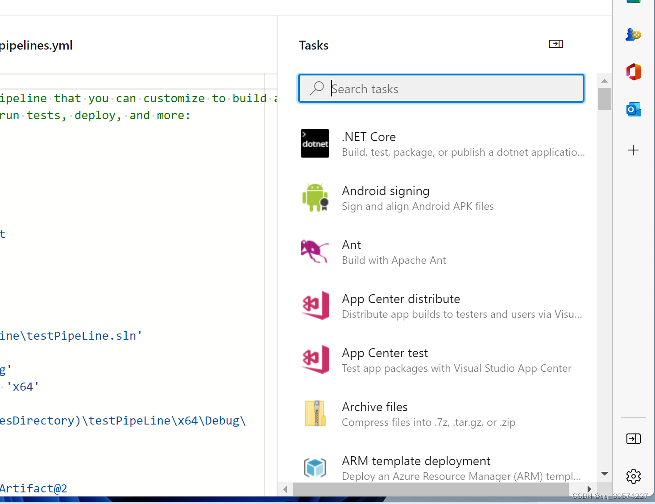
Task: Collapse the Tasks panel with arrow icon
Action: coord(556,44)
